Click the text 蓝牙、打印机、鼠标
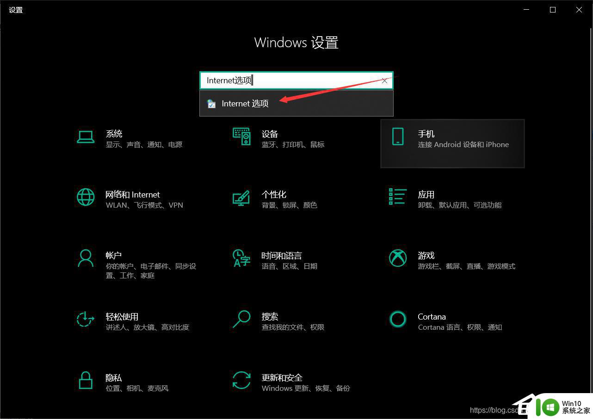Image resolution: width=593 pixels, height=419 pixels. (x=293, y=145)
